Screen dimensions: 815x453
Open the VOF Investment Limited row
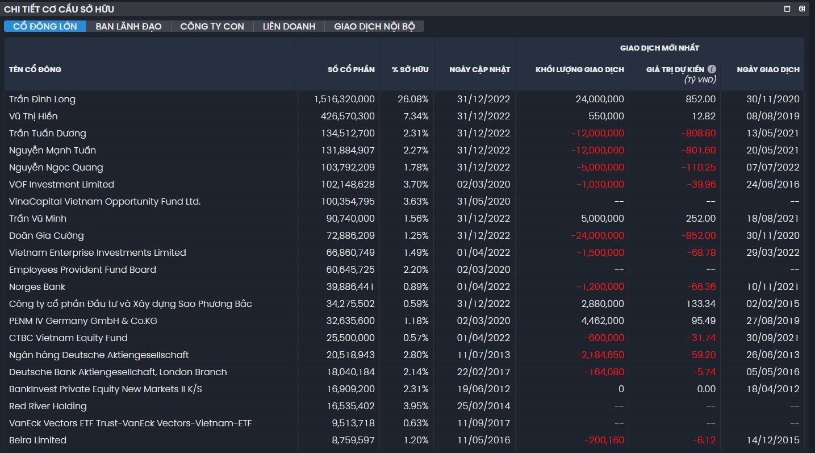pyautogui.click(x=61, y=184)
